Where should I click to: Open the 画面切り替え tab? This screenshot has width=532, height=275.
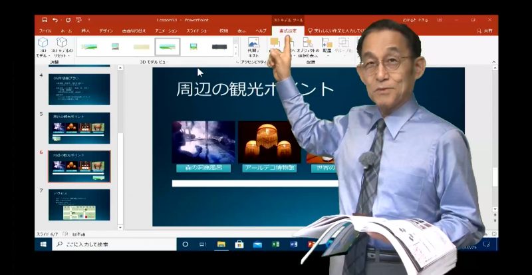tap(134, 31)
